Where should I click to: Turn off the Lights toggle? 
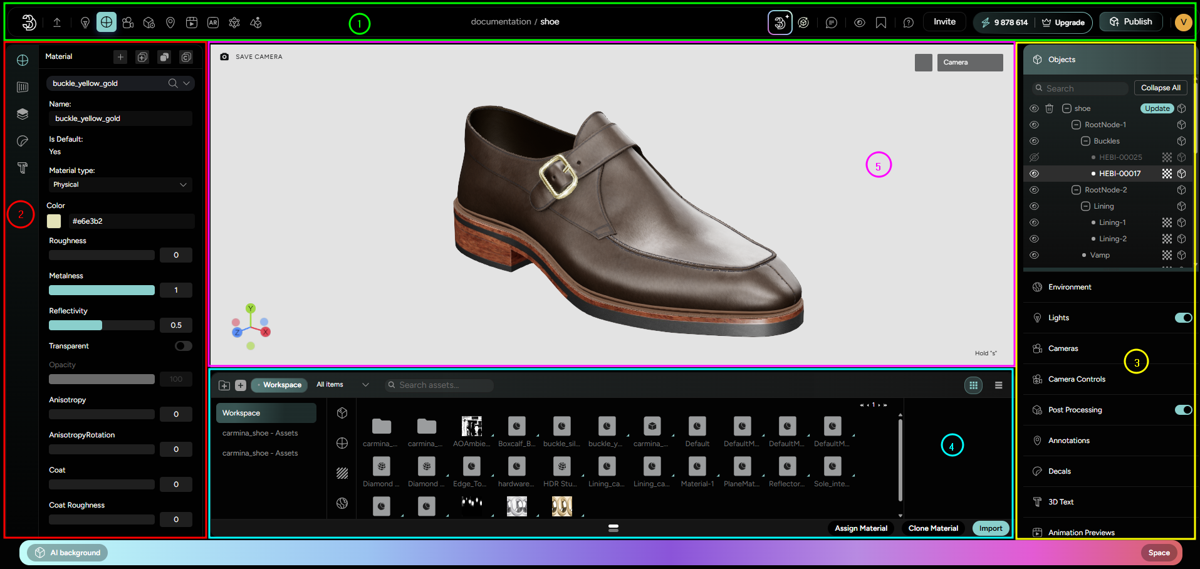point(1182,318)
